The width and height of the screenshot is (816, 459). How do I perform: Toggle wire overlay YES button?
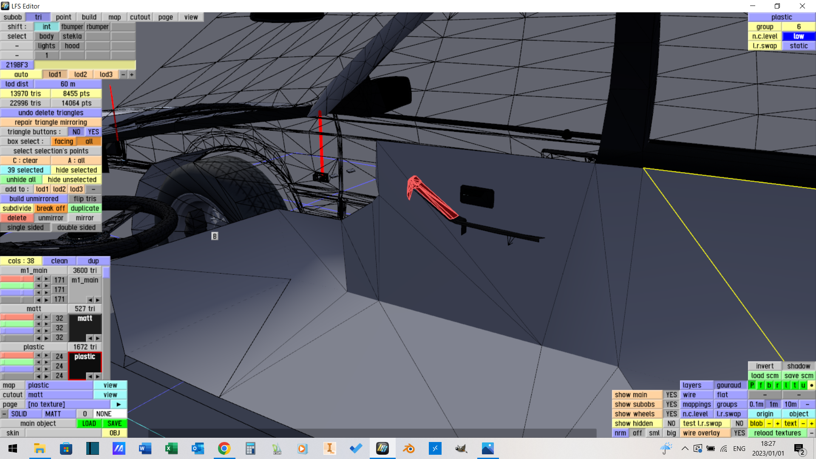click(x=739, y=433)
